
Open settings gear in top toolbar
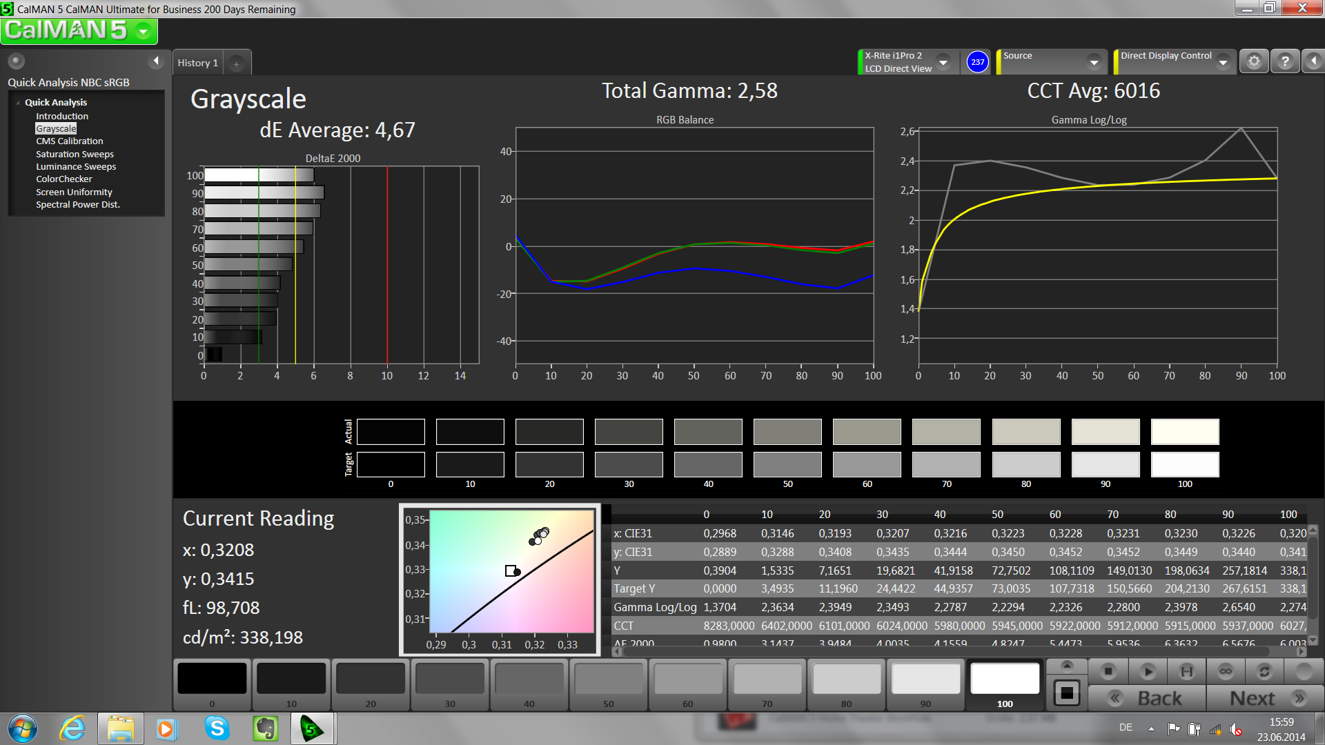pyautogui.click(x=1254, y=61)
